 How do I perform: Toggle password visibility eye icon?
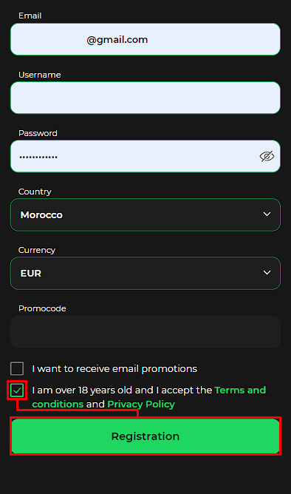pos(267,156)
